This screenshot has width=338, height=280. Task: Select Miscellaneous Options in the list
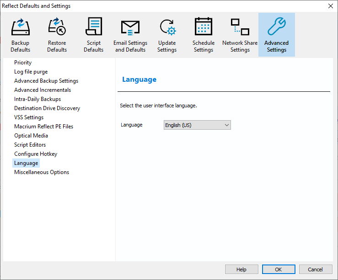[x=42, y=172]
